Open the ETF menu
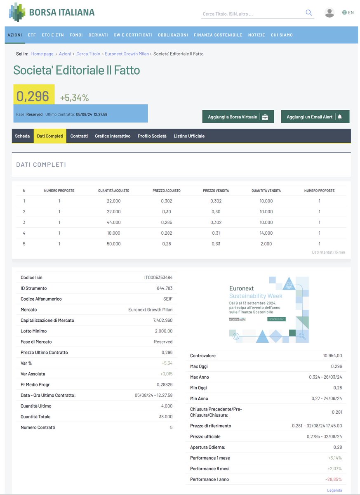Viewport: 360px width, 495px height. [32, 35]
